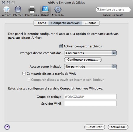The height and width of the screenshot is (132, 133).
Task: Open the Proteger discos compartidos dropdown
Action: tap(90, 53)
